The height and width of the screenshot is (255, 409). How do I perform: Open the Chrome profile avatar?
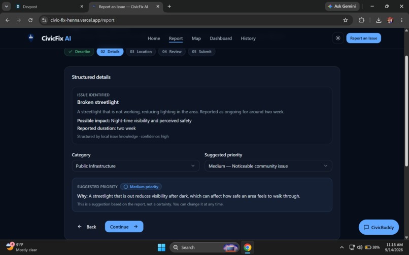390,20
